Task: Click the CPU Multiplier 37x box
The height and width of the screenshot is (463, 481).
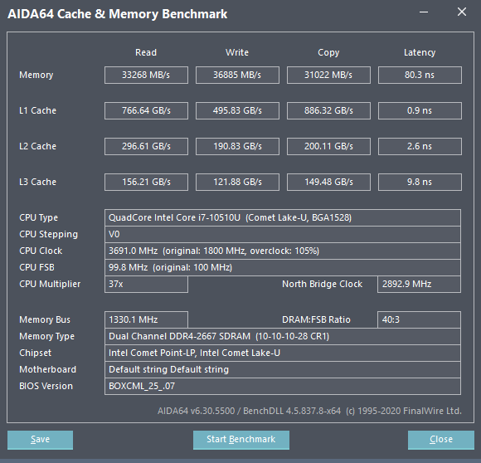Action: [146, 284]
